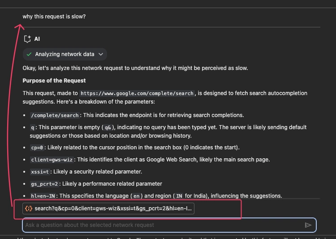The height and width of the screenshot is (239, 336).
Task: Click the user prompt why this request is slow
Action: (54, 17)
